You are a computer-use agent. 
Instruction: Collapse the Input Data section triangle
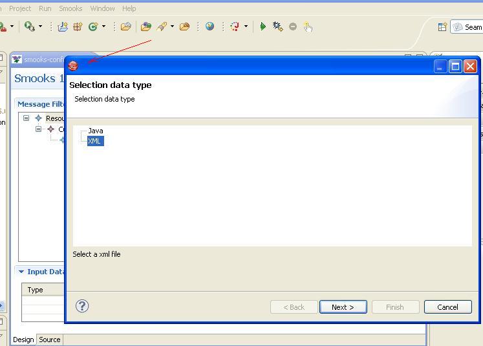point(21,272)
